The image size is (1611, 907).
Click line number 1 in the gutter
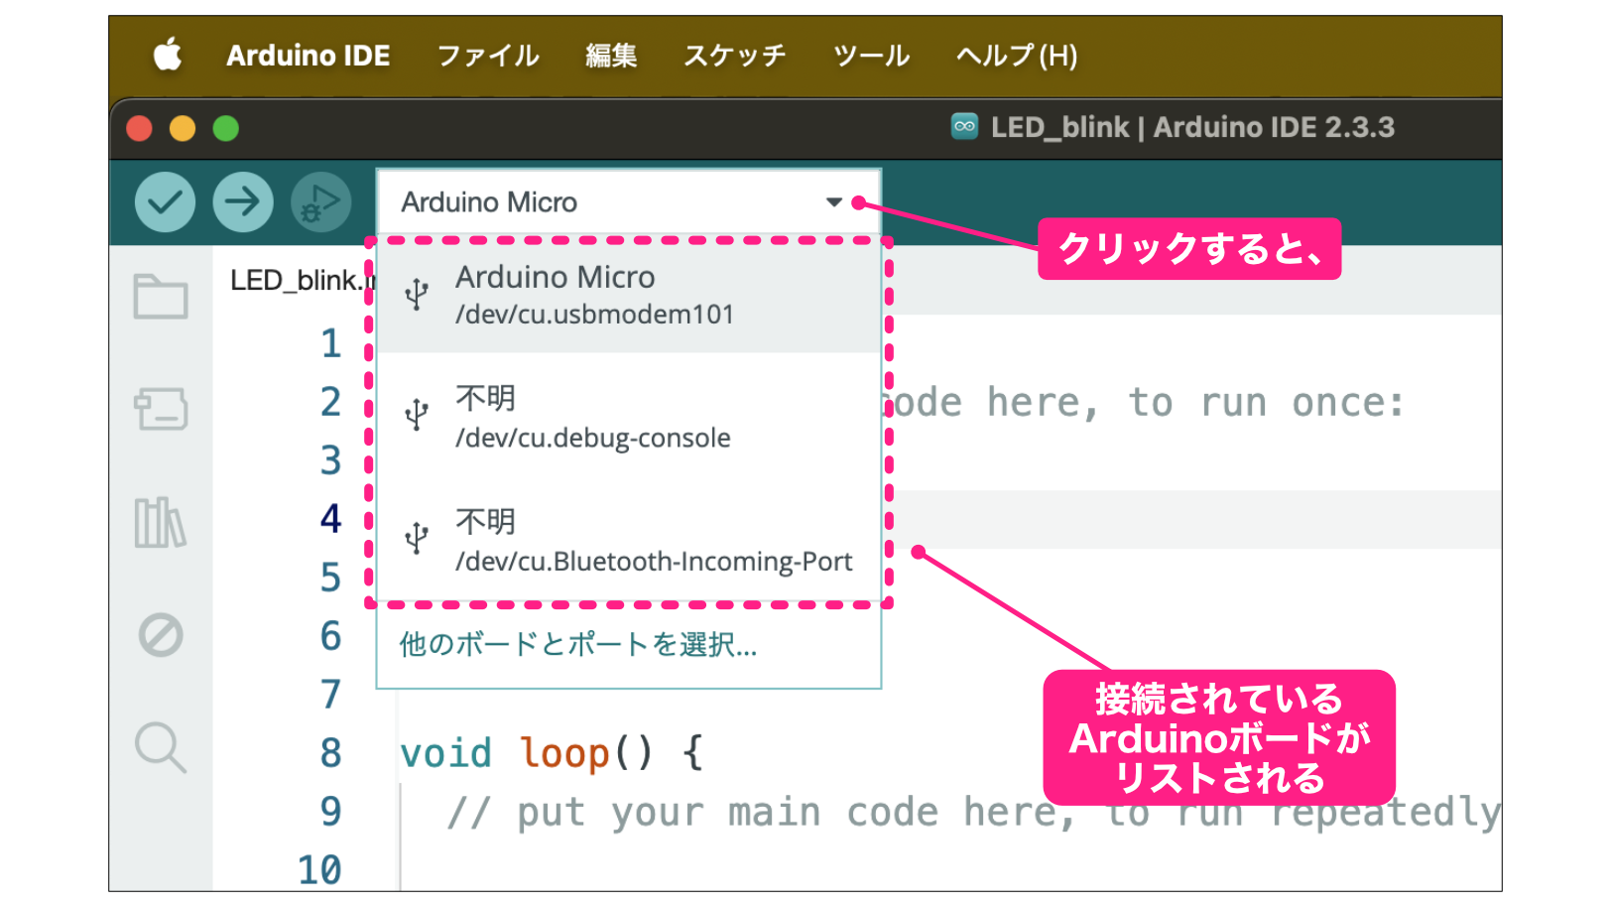(x=330, y=343)
